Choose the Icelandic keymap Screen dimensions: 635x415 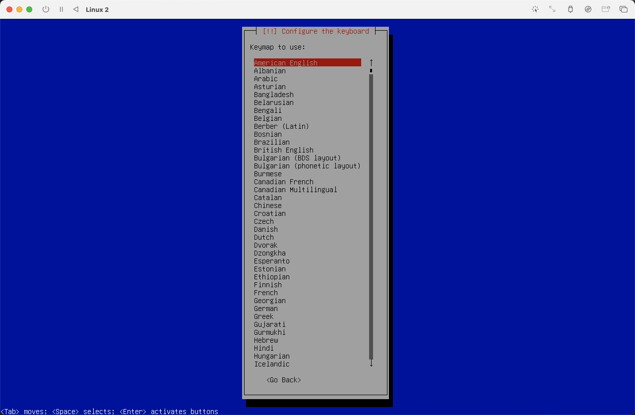[x=272, y=364]
